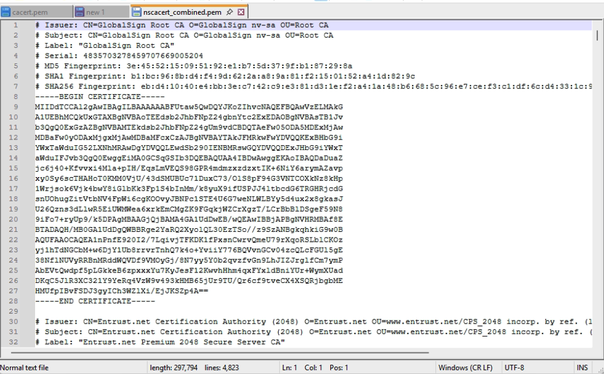Click the vertical scrollbar thumb

coord(597,35)
